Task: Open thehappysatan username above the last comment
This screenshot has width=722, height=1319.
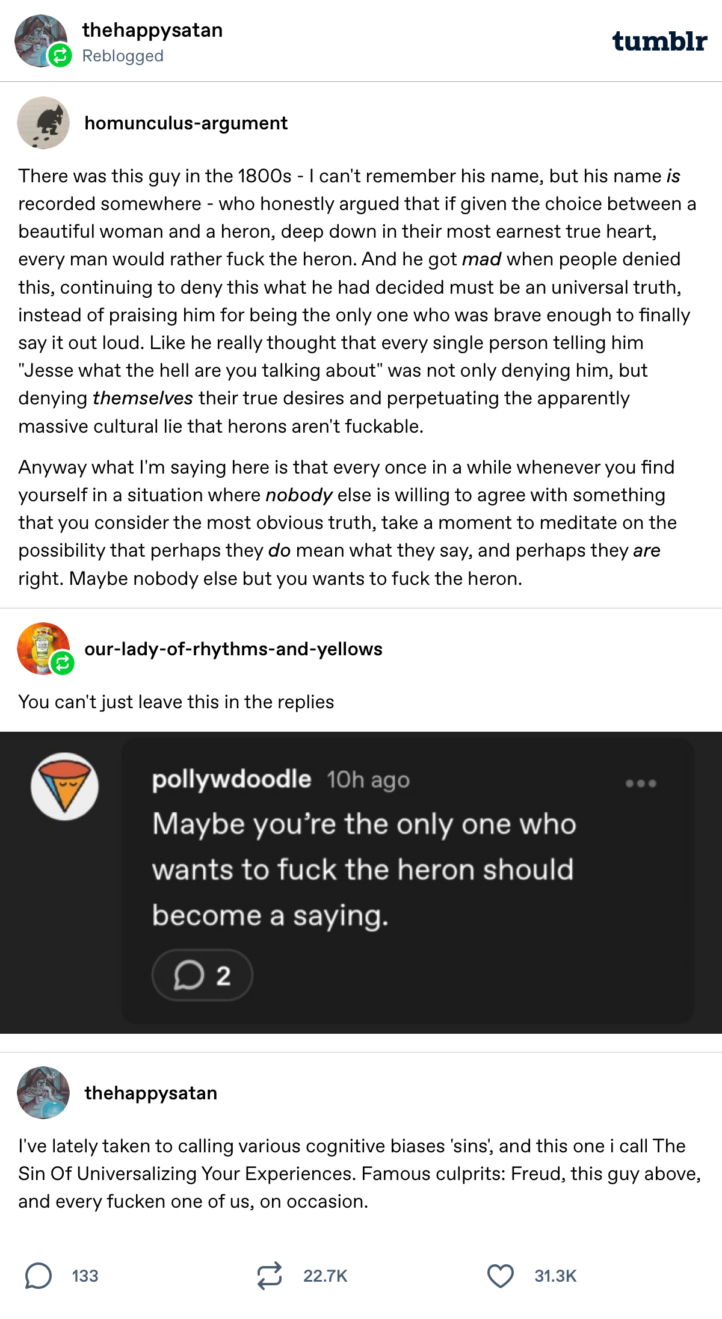Action: [x=151, y=1093]
